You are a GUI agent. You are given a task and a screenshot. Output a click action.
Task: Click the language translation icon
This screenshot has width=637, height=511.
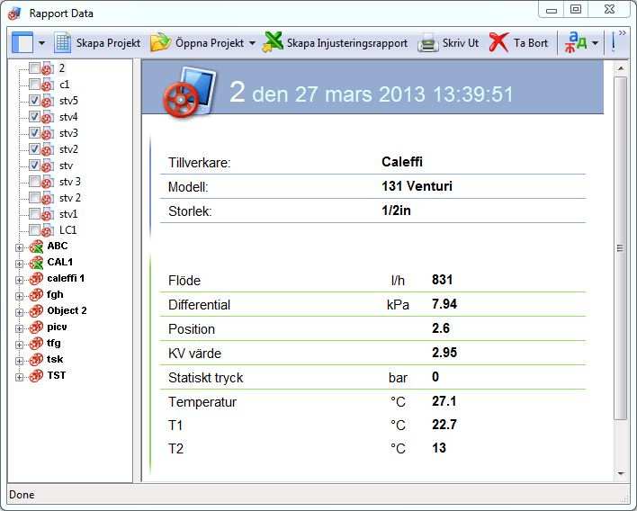point(575,42)
